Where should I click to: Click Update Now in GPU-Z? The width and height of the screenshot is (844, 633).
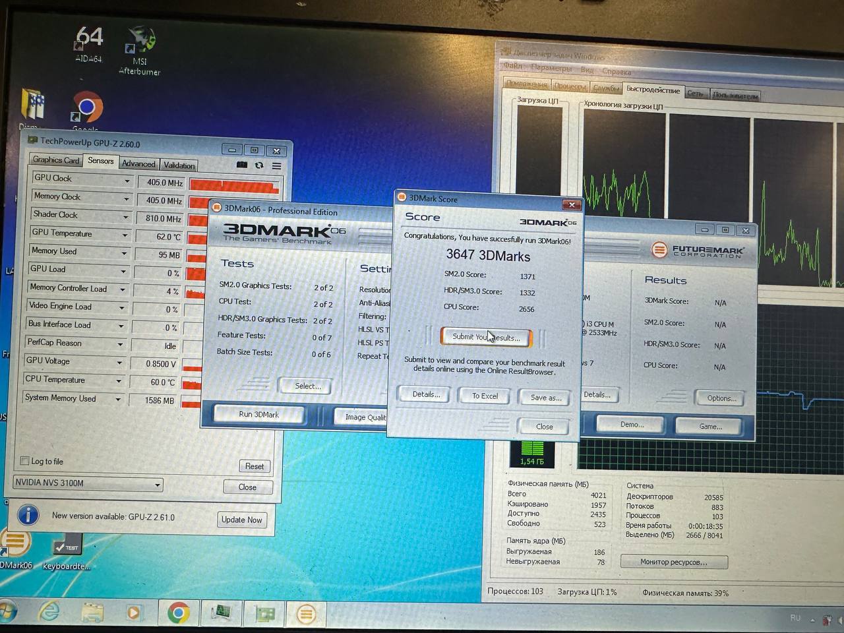click(241, 520)
